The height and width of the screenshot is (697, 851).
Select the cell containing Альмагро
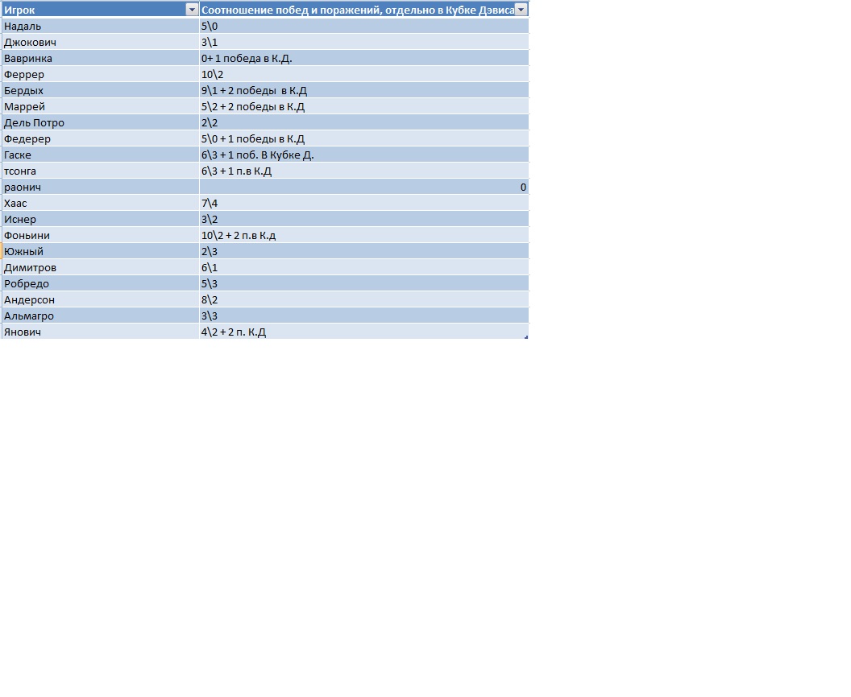point(101,316)
